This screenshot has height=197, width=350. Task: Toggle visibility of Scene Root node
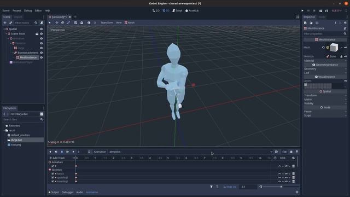(x=42, y=34)
